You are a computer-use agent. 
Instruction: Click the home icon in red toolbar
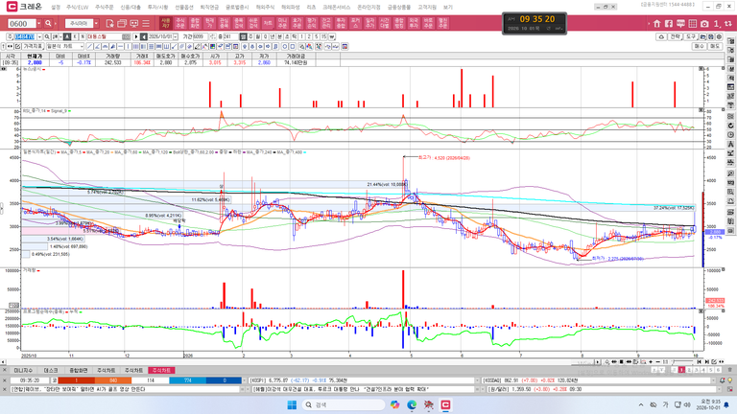[x=657, y=23]
